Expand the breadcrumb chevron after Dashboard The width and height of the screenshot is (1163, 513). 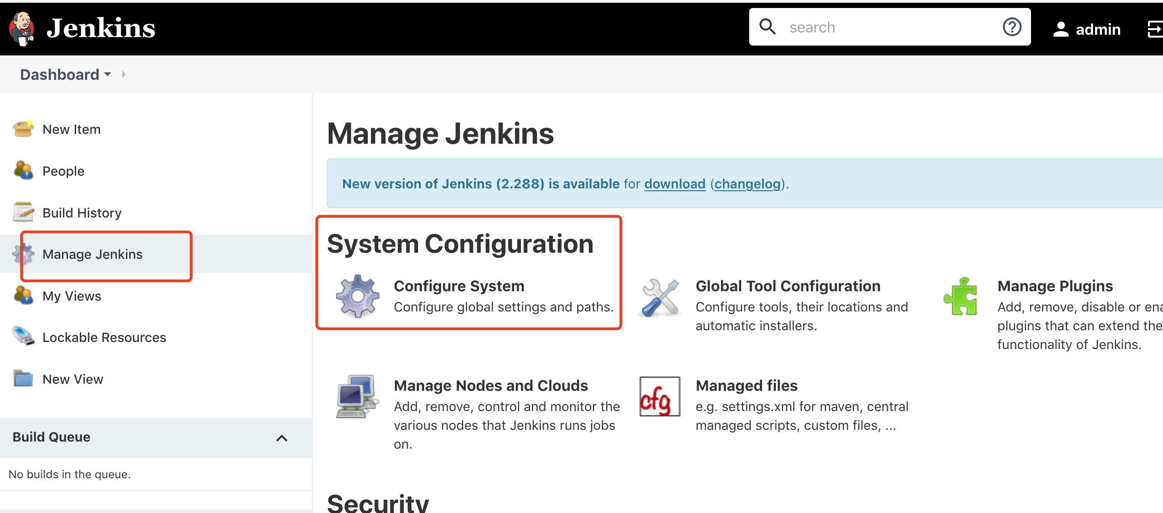[x=124, y=74]
